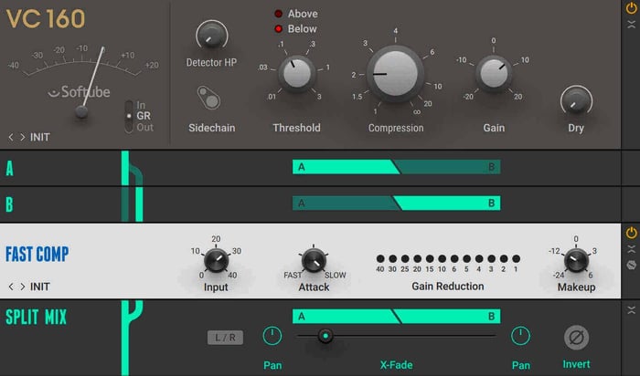
Task: Toggle the VC 160 power button
Action: tap(631, 8)
